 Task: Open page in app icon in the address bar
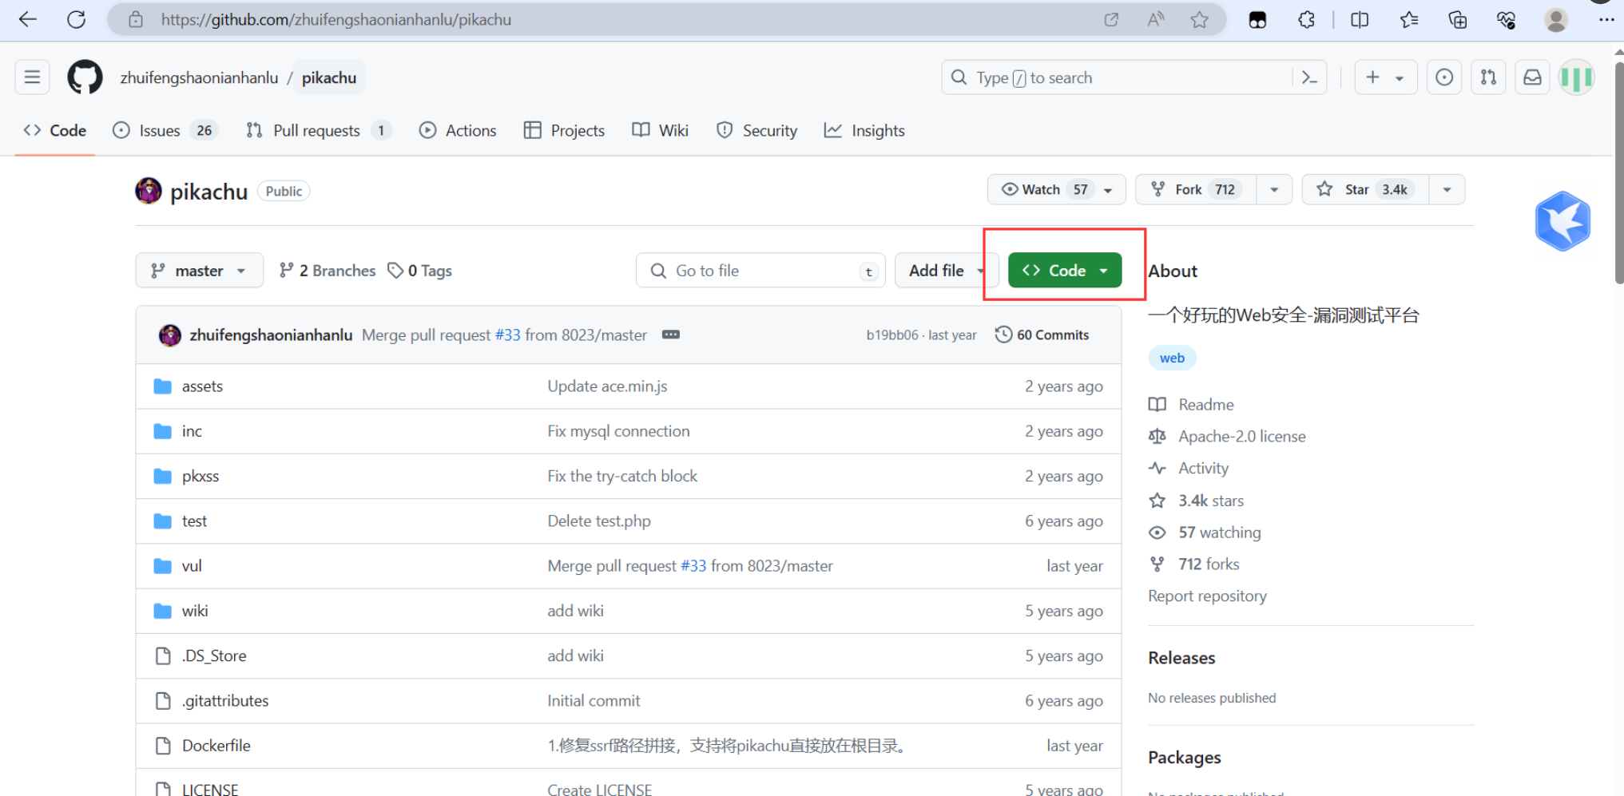(x=1111, y=19)
